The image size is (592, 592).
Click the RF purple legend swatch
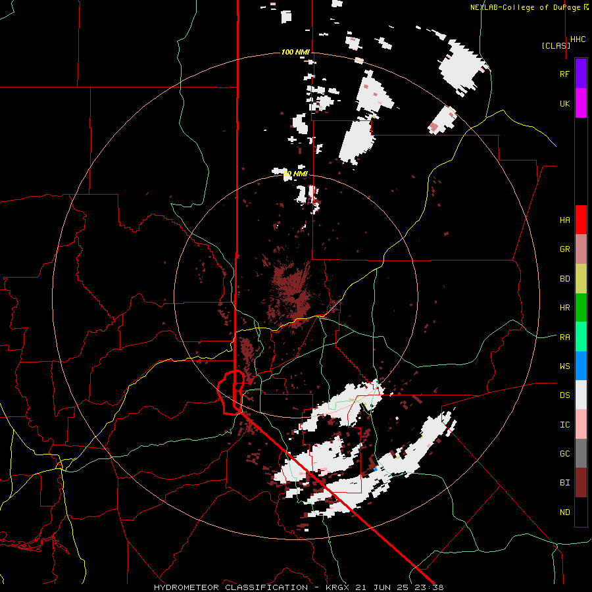[581, 74]
